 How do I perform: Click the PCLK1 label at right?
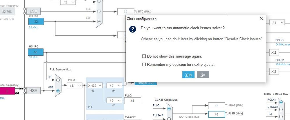280,40
